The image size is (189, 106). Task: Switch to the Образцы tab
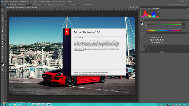pyautogui.click(x=147, y=20)
